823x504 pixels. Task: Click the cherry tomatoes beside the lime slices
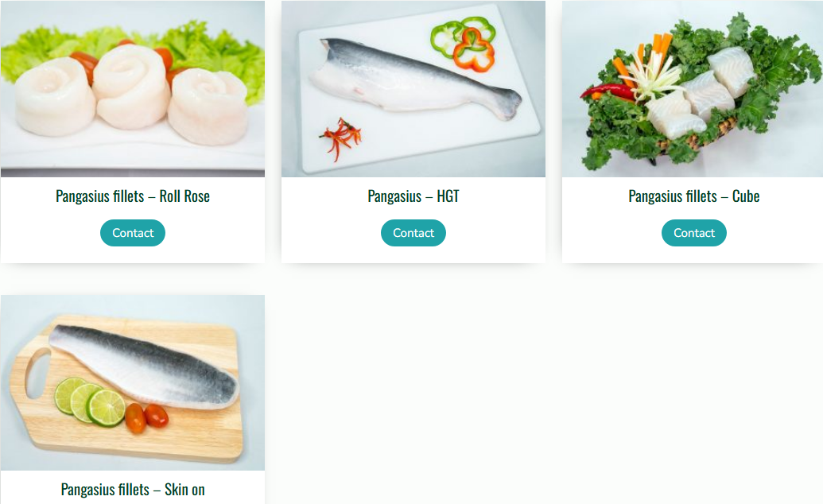[146, 417]
